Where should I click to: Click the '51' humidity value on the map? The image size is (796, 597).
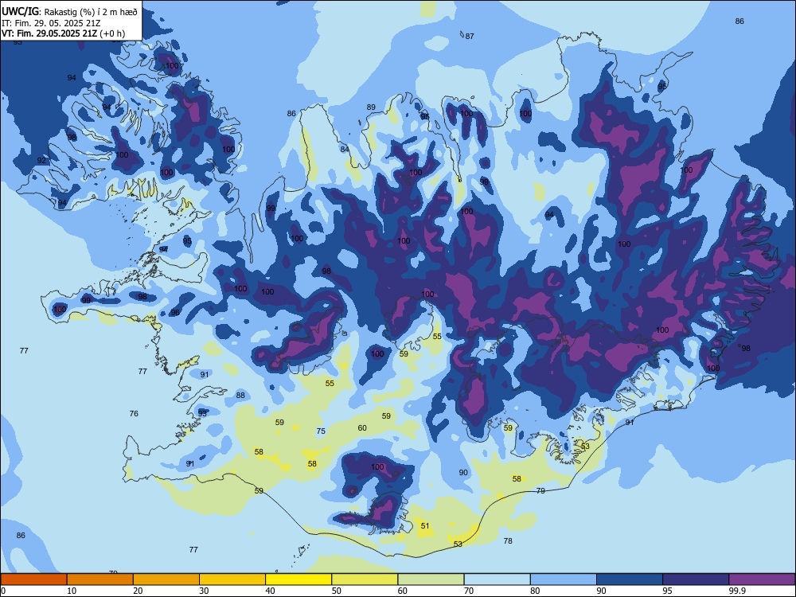(425, 526)
